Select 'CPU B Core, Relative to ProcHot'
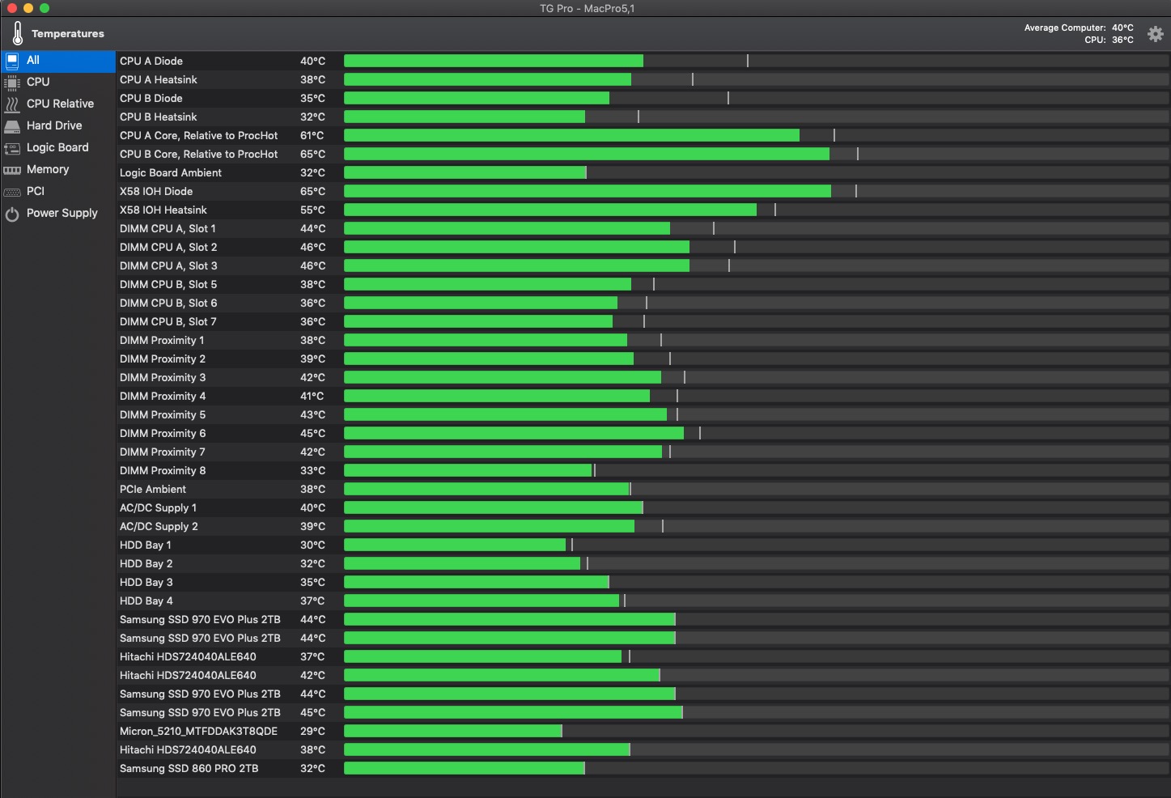 click(x=199, y=154)
